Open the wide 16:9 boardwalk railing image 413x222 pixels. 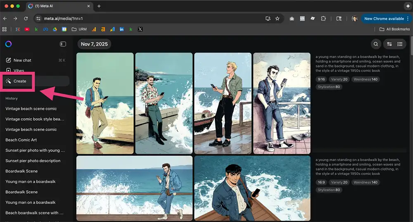coord(134,188)
